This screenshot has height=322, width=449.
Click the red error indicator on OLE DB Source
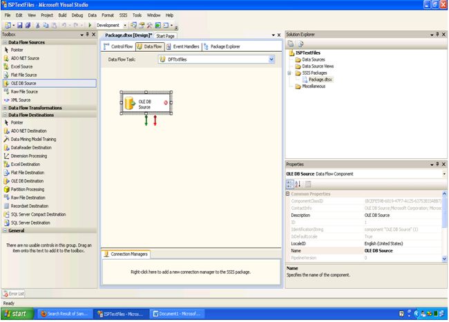(166, 102)
